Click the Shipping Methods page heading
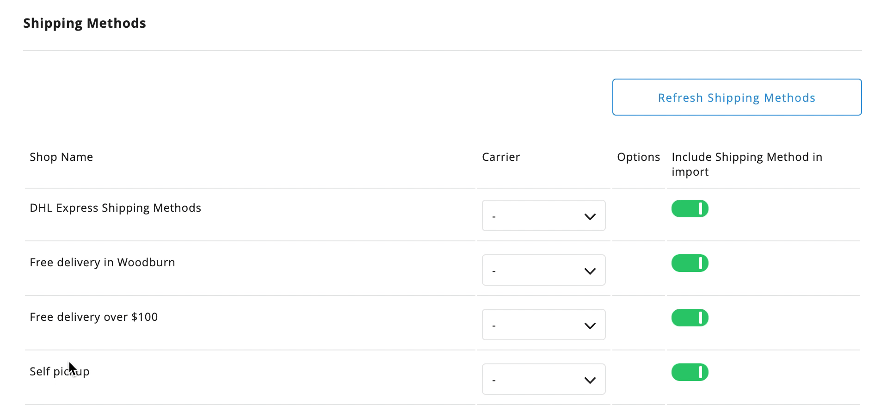Viewport: 875px width, 405px height. click(85, 22)
